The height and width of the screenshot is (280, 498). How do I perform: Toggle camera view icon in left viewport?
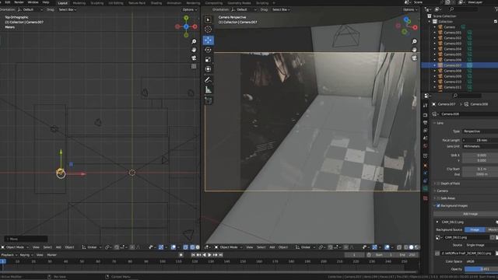tap(194, 58)
